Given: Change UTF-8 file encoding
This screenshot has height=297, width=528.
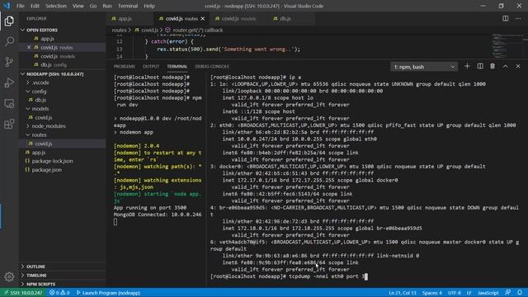Looking at the screenshot, I should (x=454, y=293).
